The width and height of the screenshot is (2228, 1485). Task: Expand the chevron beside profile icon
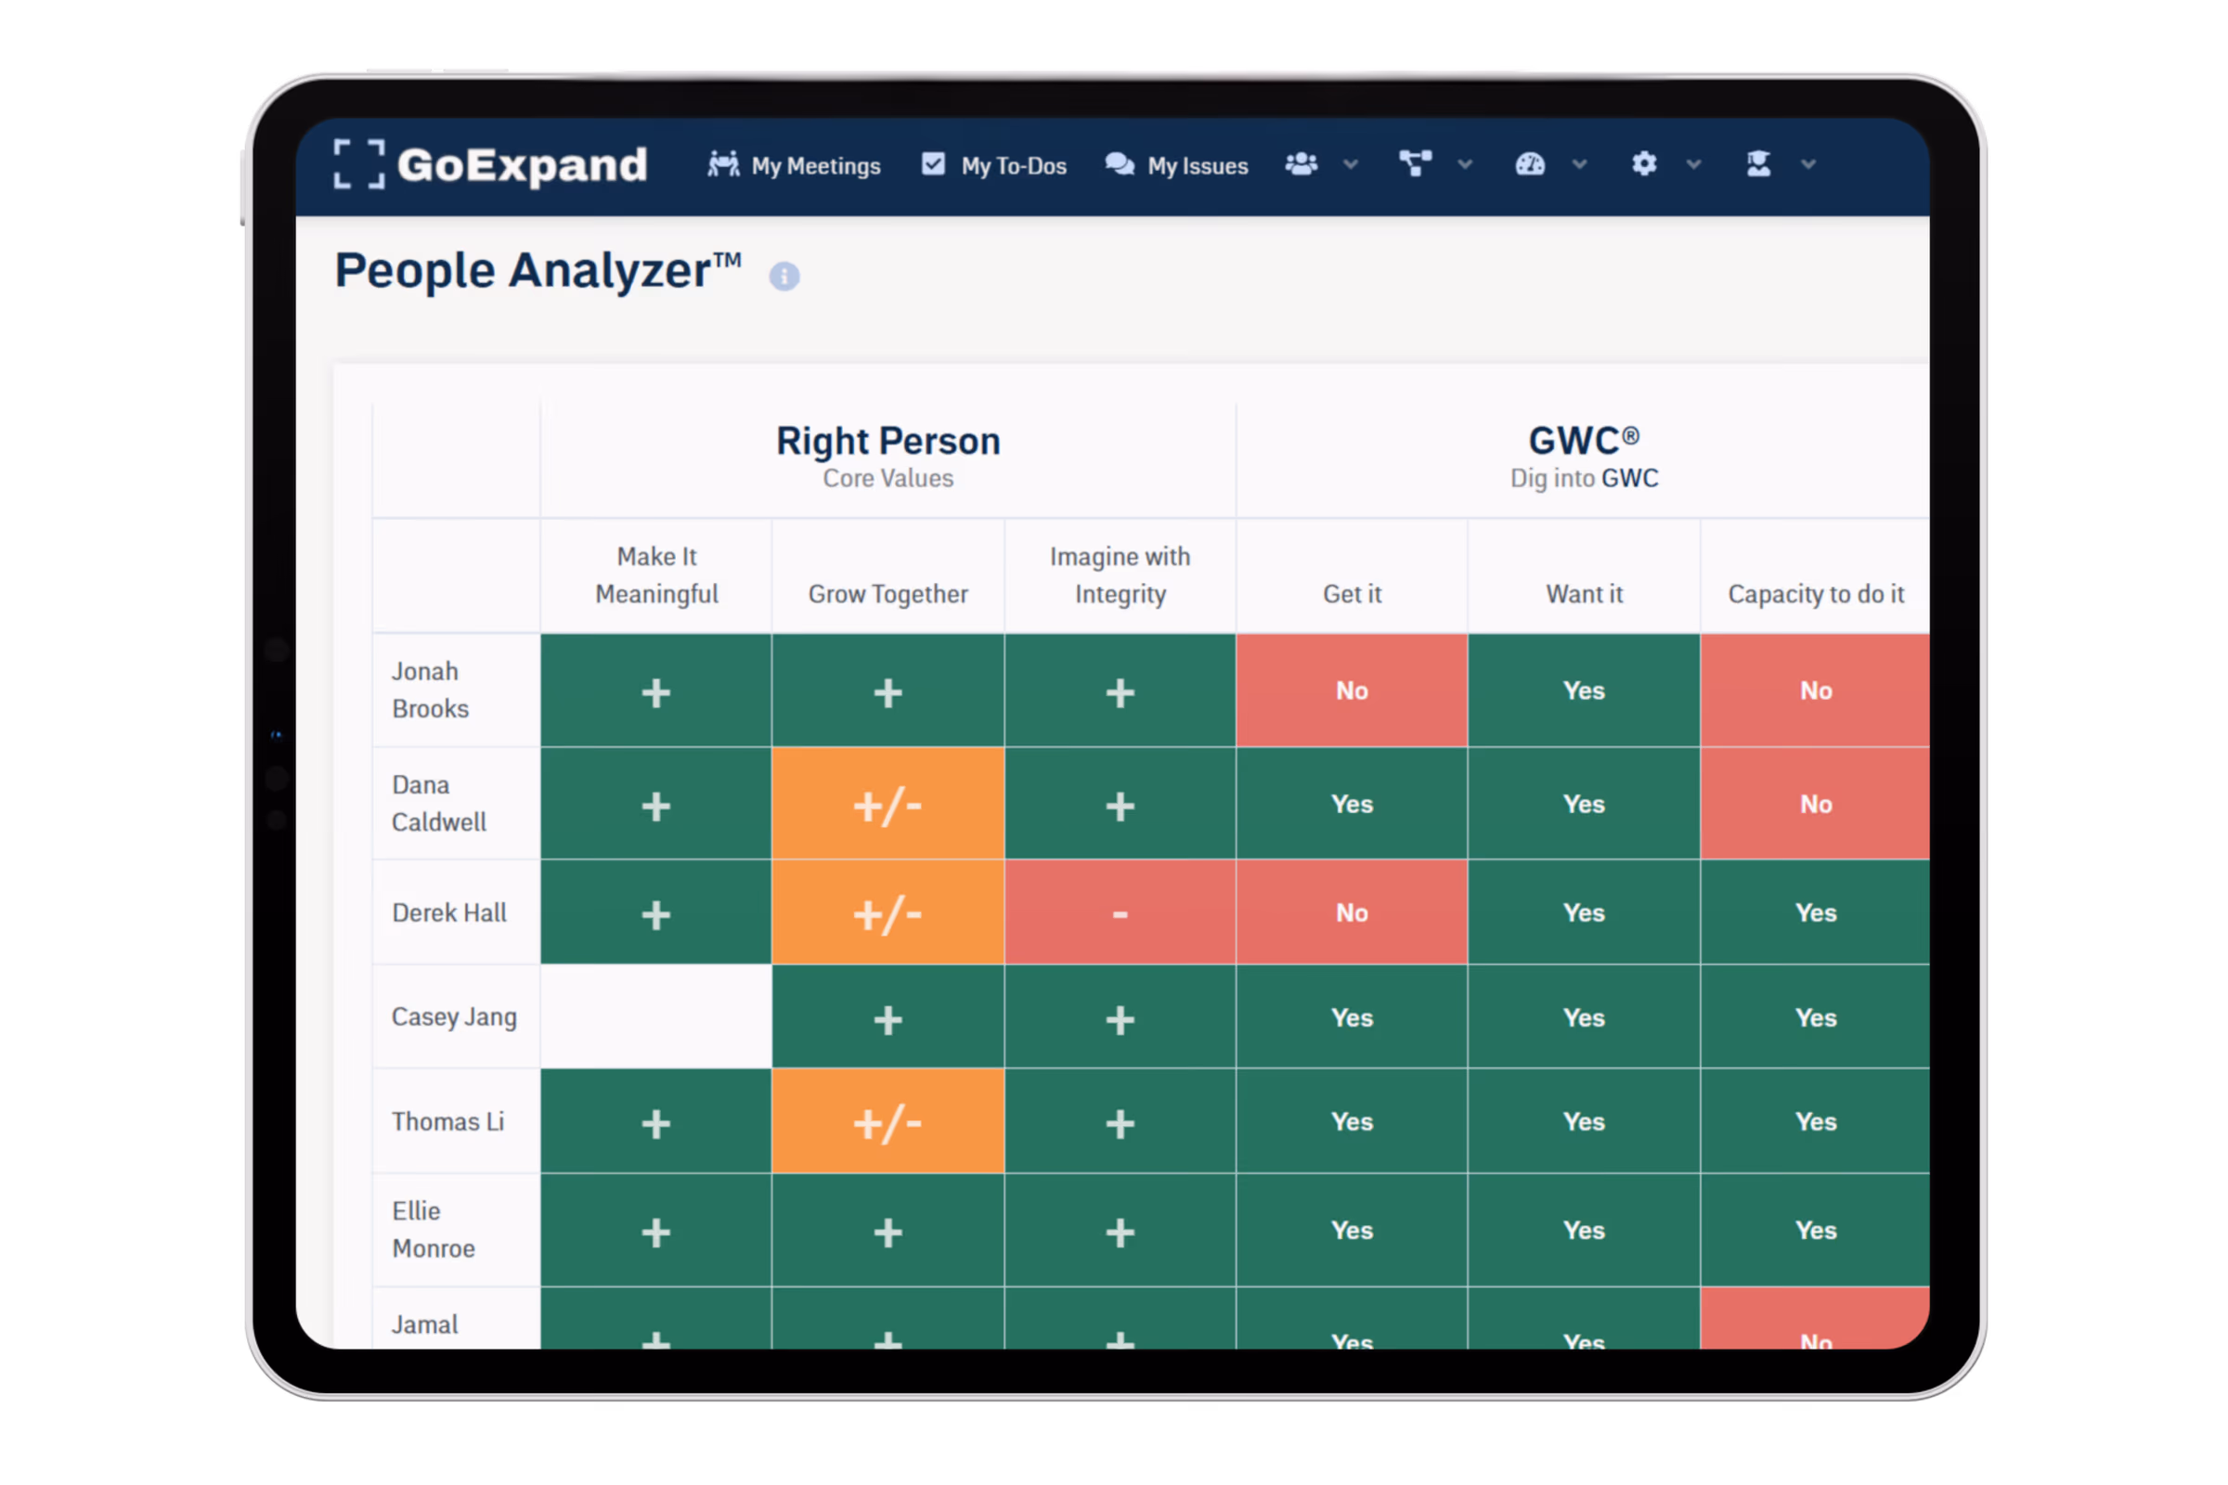(1808, 165)
